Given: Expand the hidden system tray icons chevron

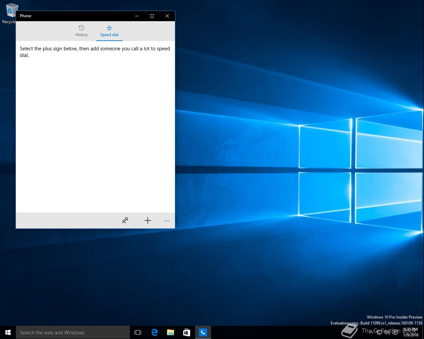Looking at the screenshot, I should (x=371, y=332).
